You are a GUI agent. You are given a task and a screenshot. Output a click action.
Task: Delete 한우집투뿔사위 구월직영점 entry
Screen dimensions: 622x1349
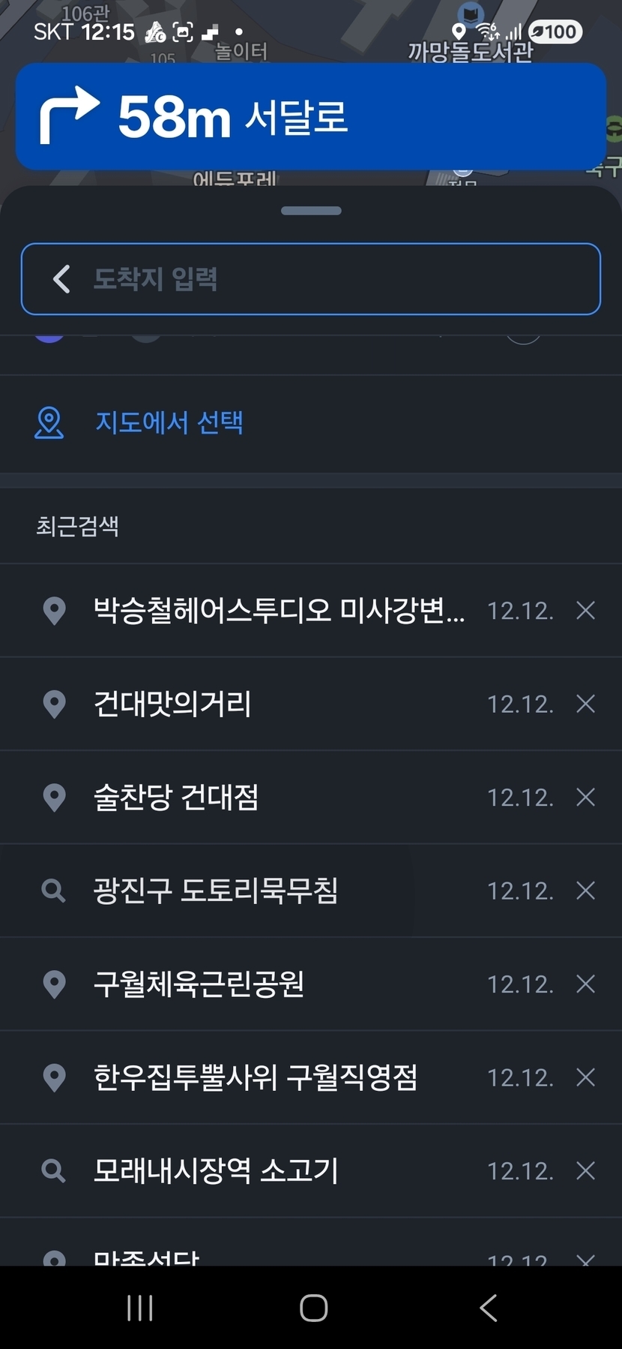585,1077
